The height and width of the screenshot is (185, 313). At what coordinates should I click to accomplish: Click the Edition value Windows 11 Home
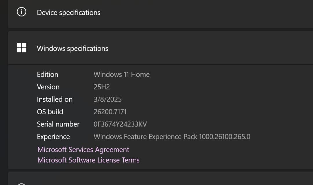pos(121,74)
